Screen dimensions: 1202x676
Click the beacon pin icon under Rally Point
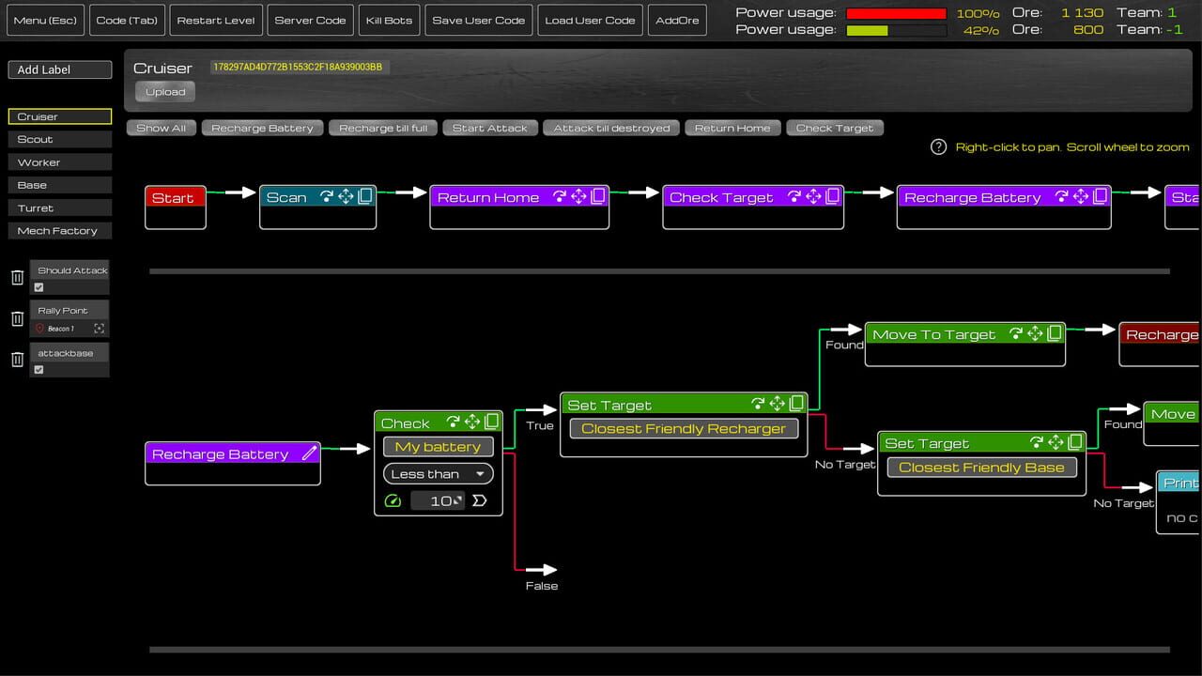click(39, 328)
